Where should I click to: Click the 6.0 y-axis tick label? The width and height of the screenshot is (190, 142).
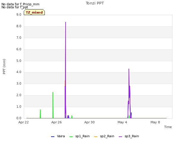(x=19, y=49)
